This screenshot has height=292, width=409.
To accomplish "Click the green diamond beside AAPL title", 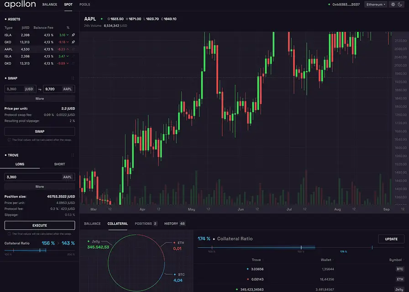I will click(x=102, y=19).
